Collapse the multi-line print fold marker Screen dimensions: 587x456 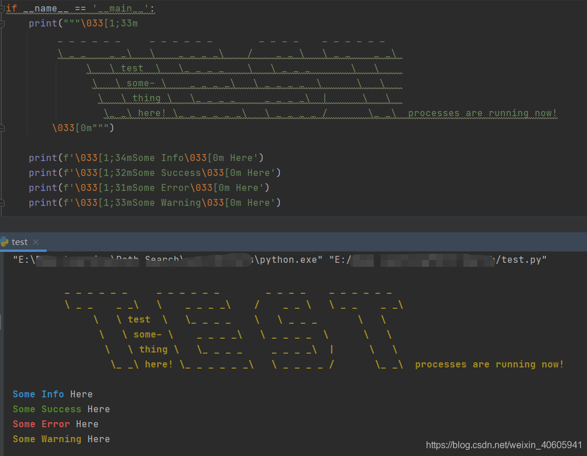(2, 24)
